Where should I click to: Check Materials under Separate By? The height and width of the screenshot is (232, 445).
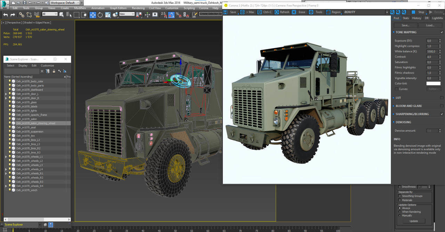click(x=399, y=200)
